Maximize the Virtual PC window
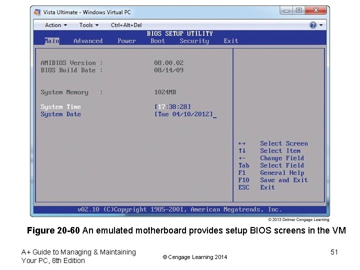 [298, 10]
